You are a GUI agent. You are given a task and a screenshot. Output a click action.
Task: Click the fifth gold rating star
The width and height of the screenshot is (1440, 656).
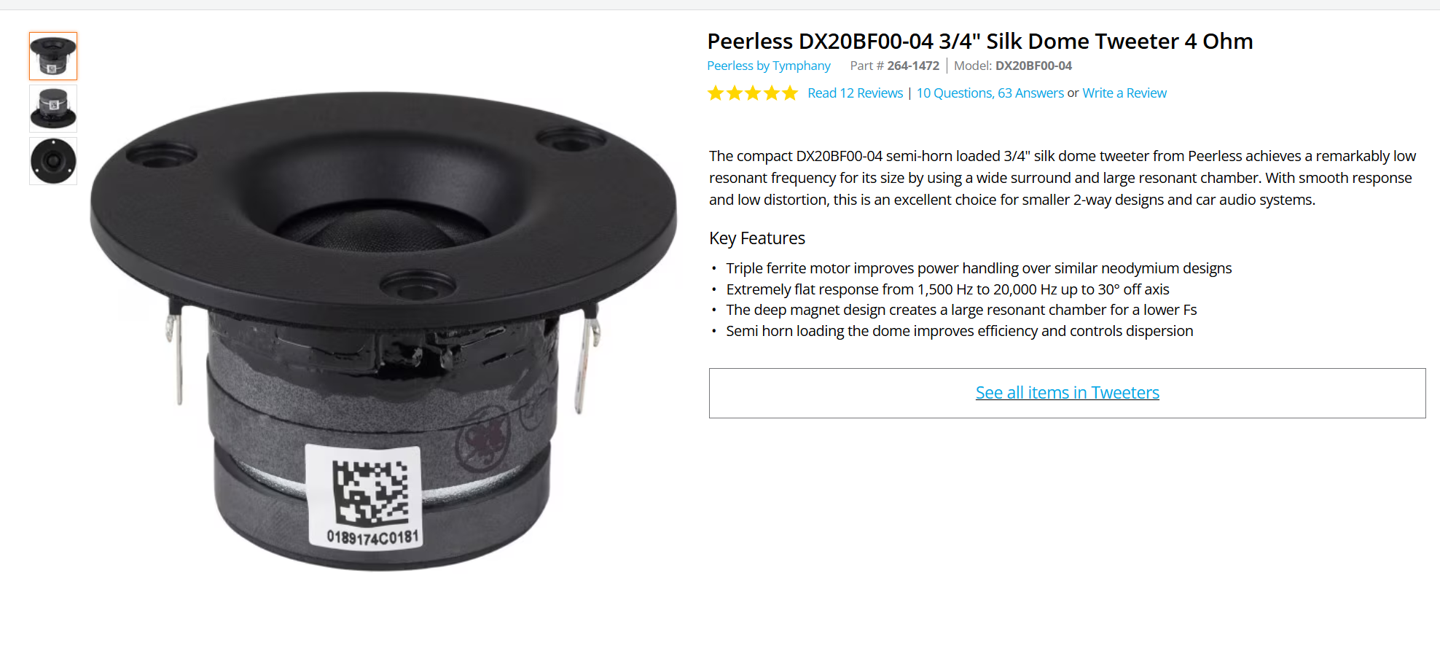click(x=790, y=93)
